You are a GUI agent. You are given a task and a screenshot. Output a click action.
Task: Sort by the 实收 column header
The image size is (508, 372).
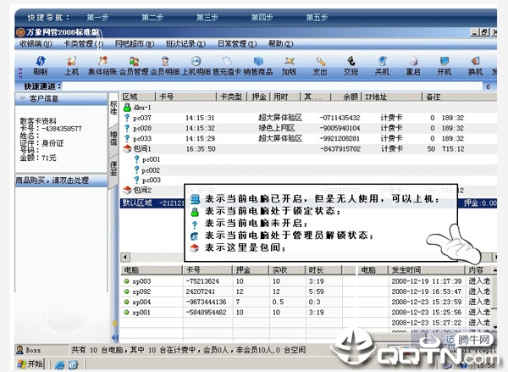tap(286, 269)
